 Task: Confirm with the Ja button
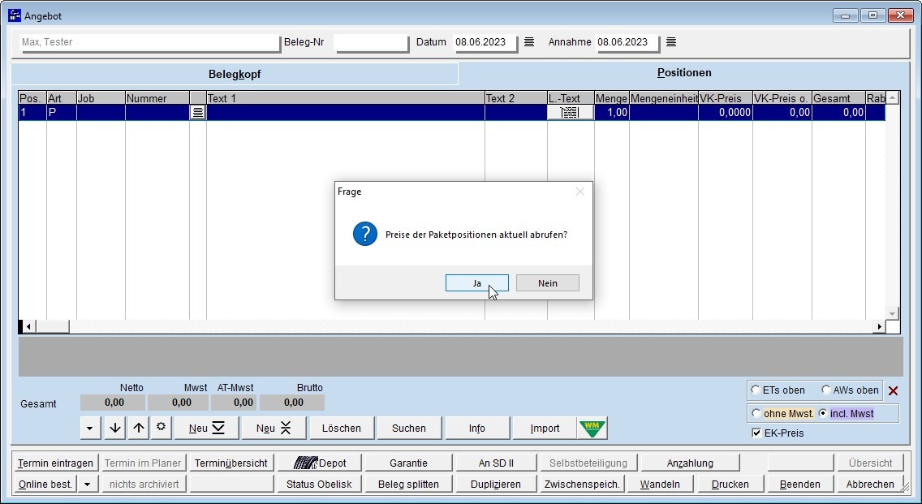point(477,283)
